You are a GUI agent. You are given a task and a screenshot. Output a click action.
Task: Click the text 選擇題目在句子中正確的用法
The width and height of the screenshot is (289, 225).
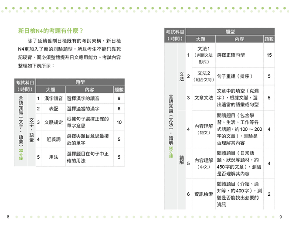point(88,157)
